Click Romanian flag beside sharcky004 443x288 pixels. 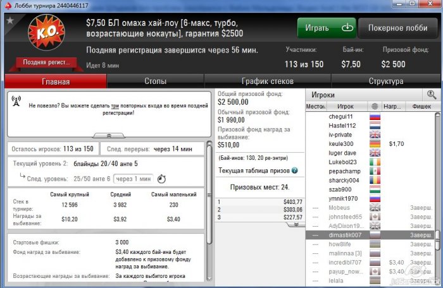point(375,180)
